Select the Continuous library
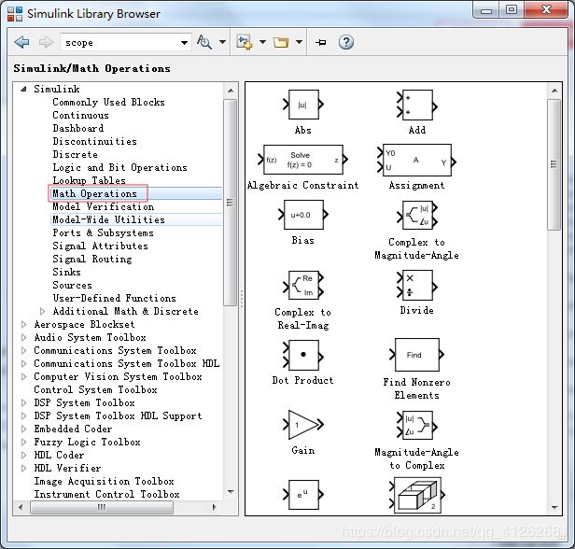 pyautogui.click(x=80, y=115)
